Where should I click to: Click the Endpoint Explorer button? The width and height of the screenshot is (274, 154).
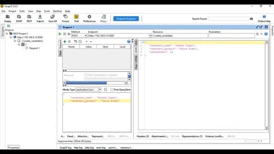(x=126, y=19)
